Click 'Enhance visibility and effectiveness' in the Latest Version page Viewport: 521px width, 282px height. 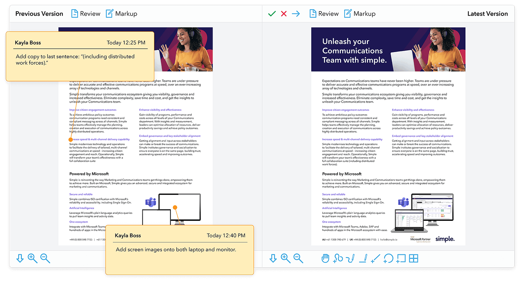pyautogui.click(x=413, y=110)
